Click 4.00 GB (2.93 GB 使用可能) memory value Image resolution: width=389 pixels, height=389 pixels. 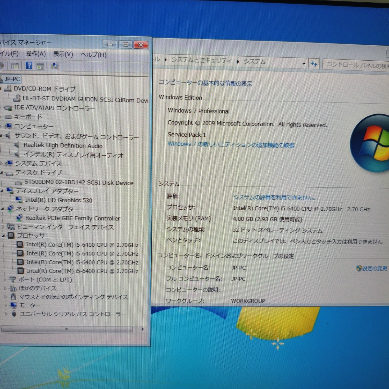[x=267, y=219]
